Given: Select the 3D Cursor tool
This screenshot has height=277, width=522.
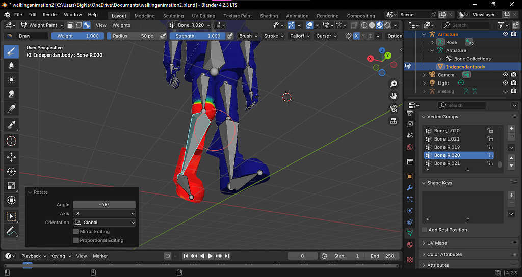Looking at the screenshot, I should (11, 141).
